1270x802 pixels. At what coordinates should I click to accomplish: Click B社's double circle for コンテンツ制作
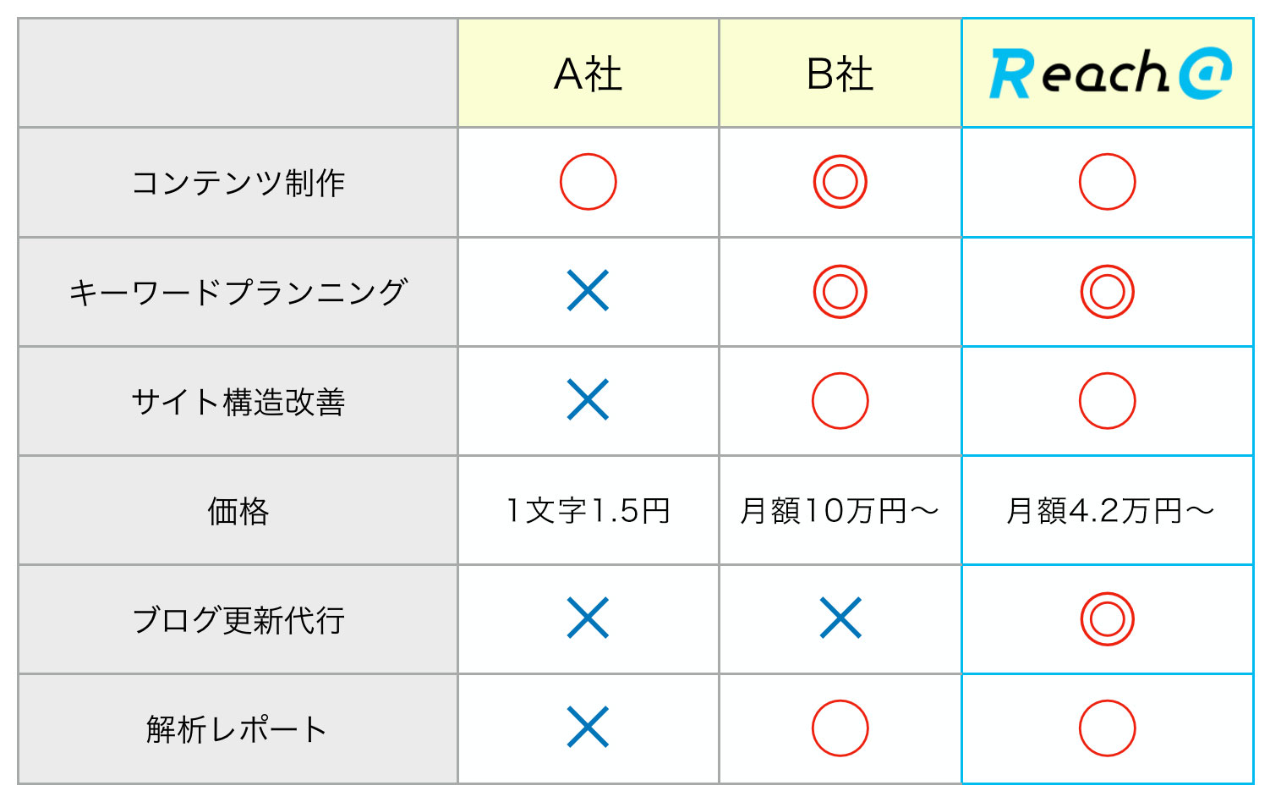point(840,182)
